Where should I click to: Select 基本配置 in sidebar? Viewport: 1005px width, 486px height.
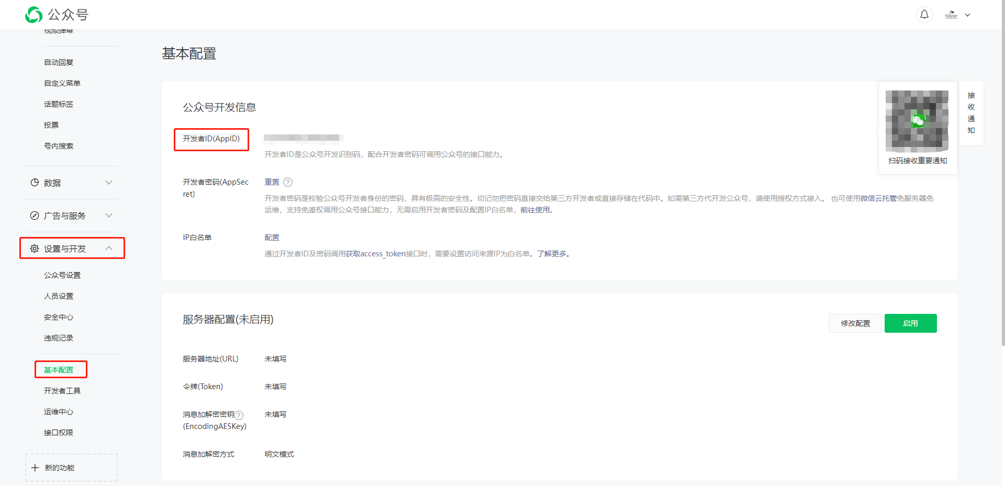59,370
